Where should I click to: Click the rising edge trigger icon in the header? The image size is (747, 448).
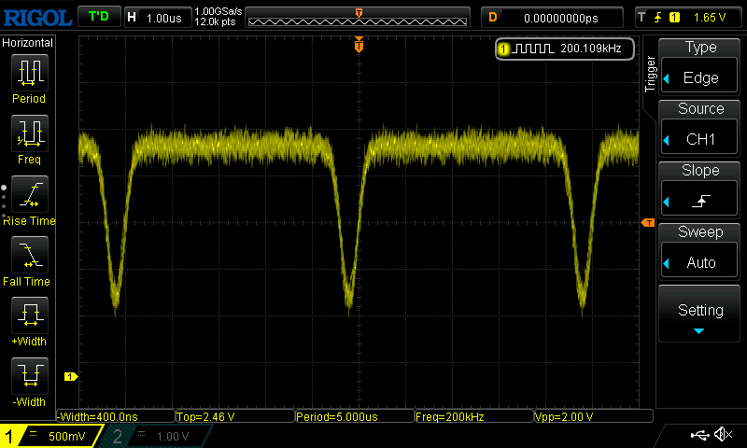point(658,18)
